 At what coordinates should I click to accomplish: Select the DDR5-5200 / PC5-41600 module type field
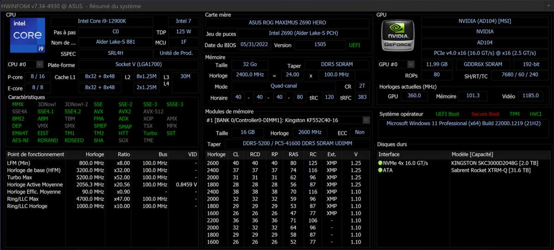click(x=297, y=144)
